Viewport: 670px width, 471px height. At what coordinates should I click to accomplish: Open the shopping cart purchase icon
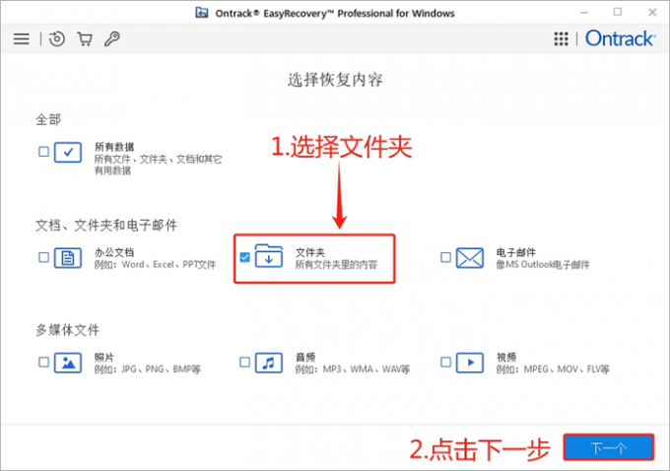pos(85,38)
